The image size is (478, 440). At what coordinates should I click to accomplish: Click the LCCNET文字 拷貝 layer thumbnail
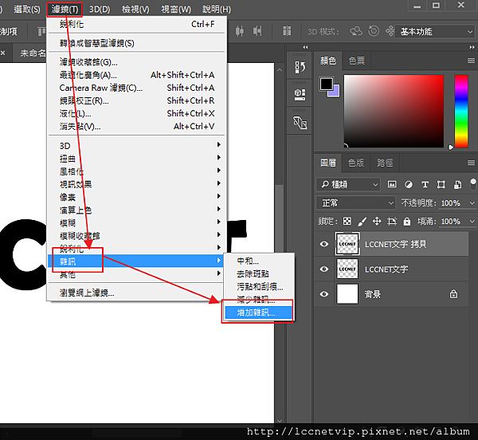(347, 244)
